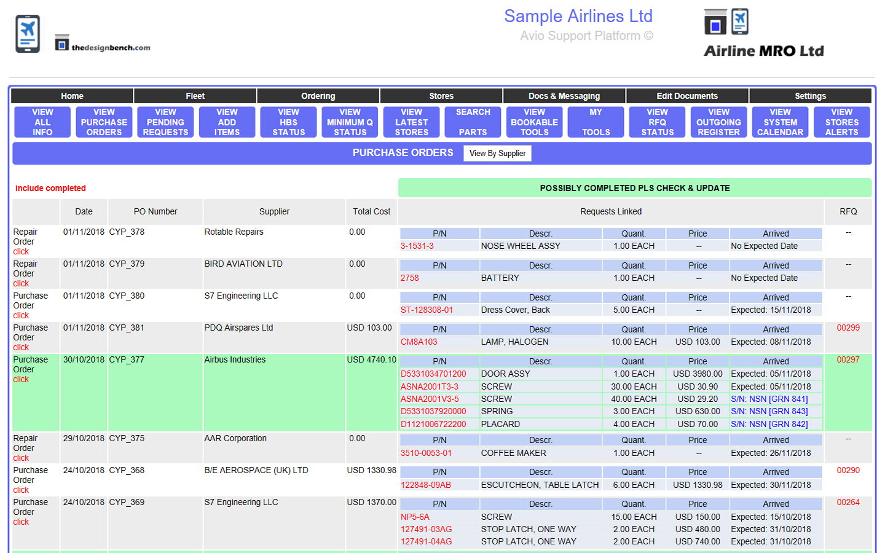Open the Fleet menu
The height and width of the screenshot is (553, 885).
[195, 96]
